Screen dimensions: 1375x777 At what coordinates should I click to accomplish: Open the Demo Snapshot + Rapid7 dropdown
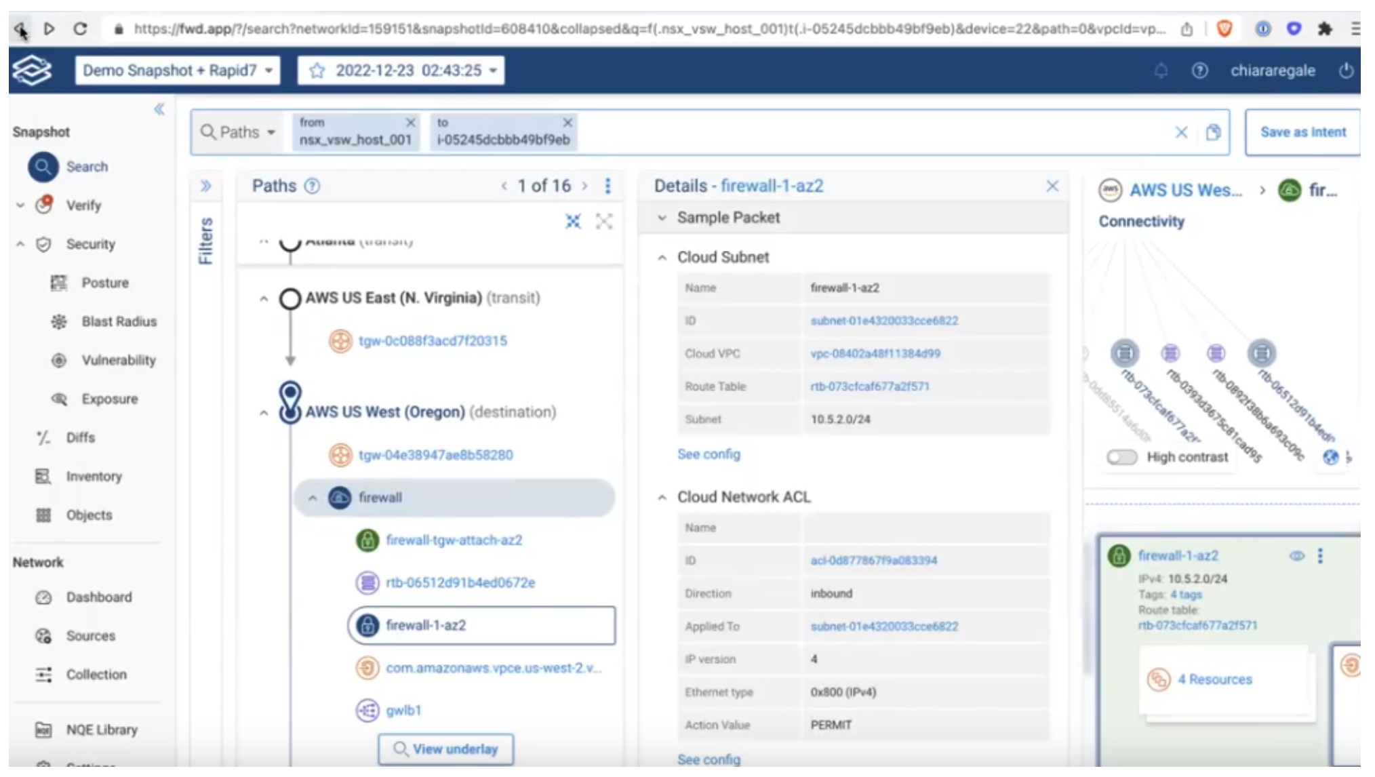click(x=178, y=71)
